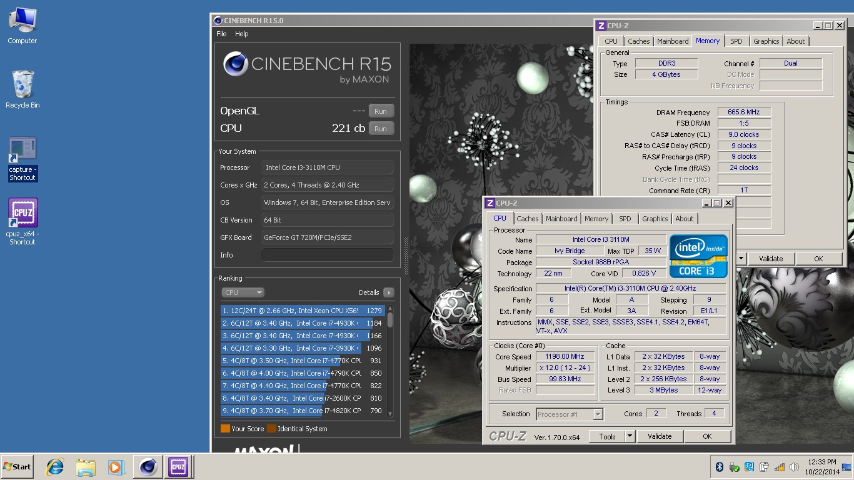Open the network signal tray icon
This screenshot has width=854, height=480.
(780, 467)
